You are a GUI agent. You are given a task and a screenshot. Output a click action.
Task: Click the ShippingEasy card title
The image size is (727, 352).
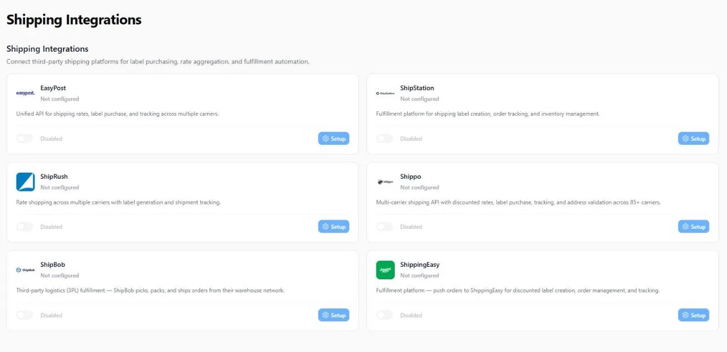[x=420, y=265]
